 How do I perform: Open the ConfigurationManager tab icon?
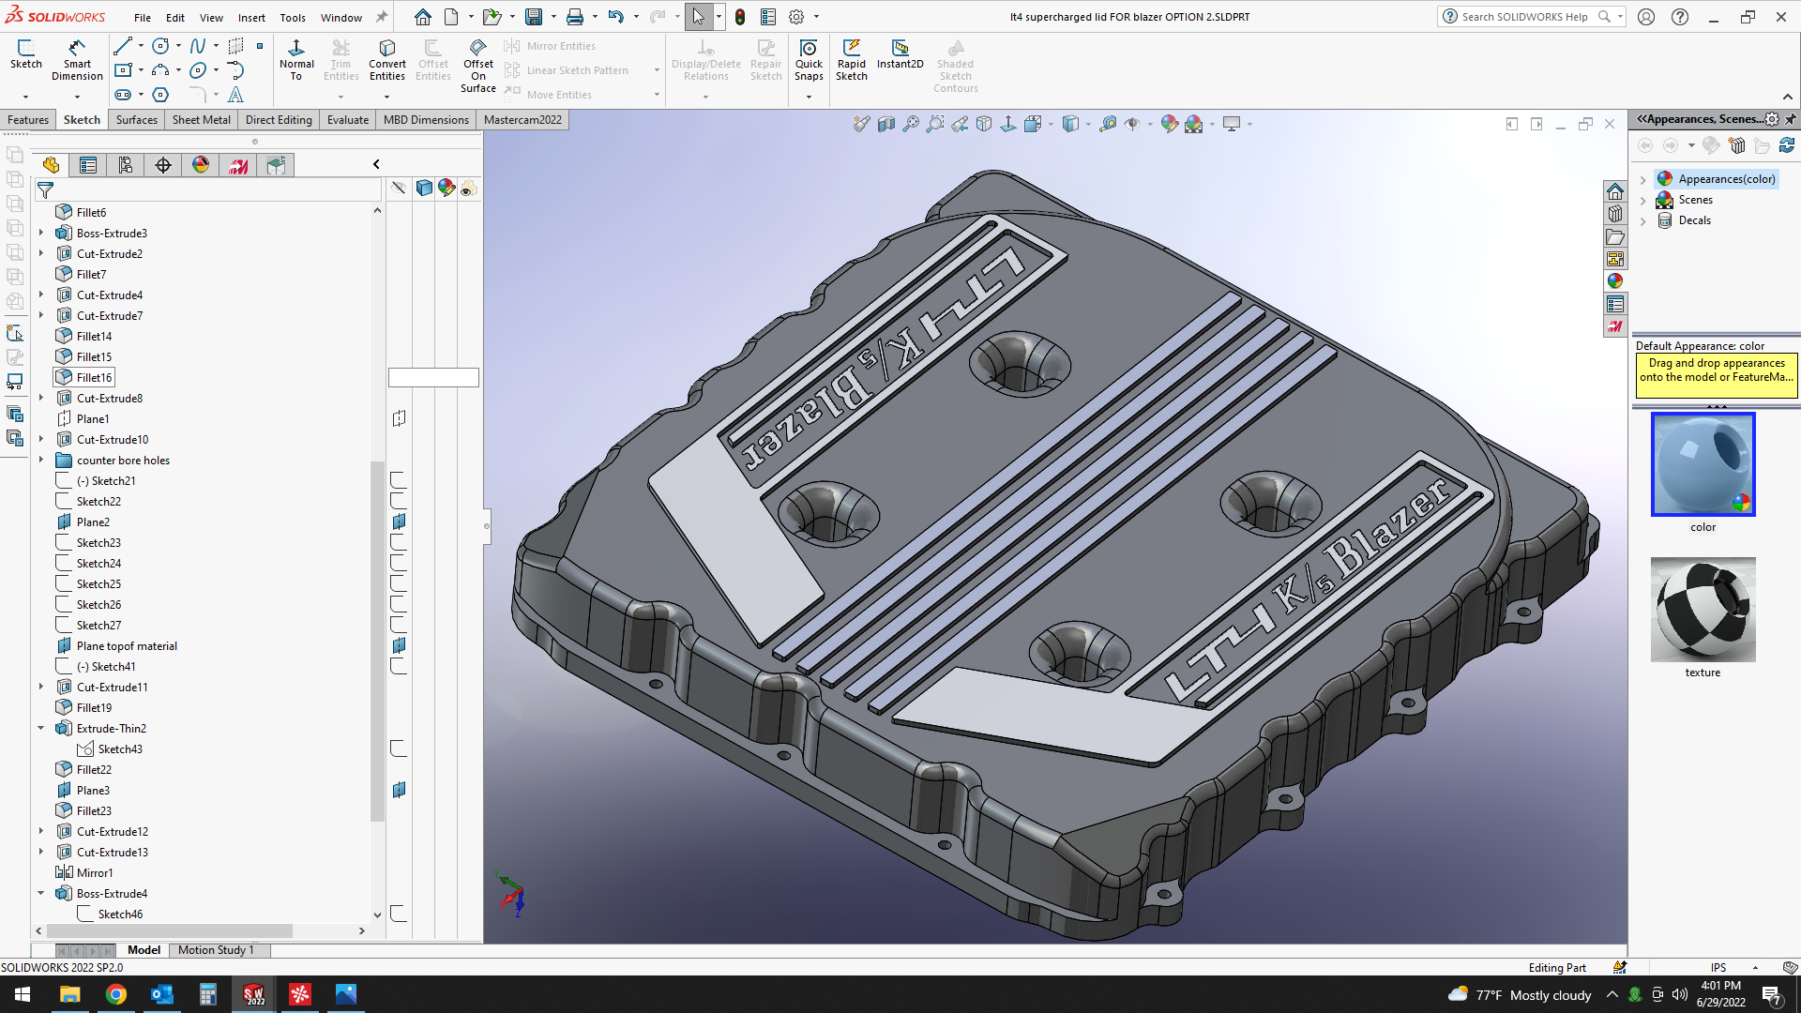click(126, 165)
